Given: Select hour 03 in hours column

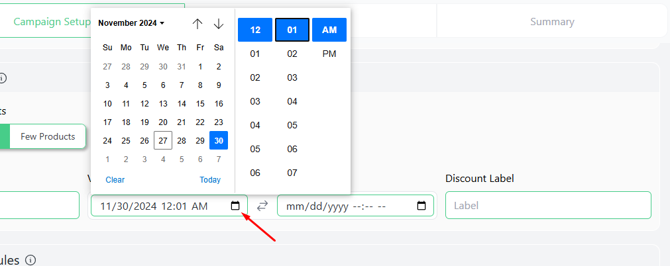Looking at the screenshot, I should (x=255, y=102).
